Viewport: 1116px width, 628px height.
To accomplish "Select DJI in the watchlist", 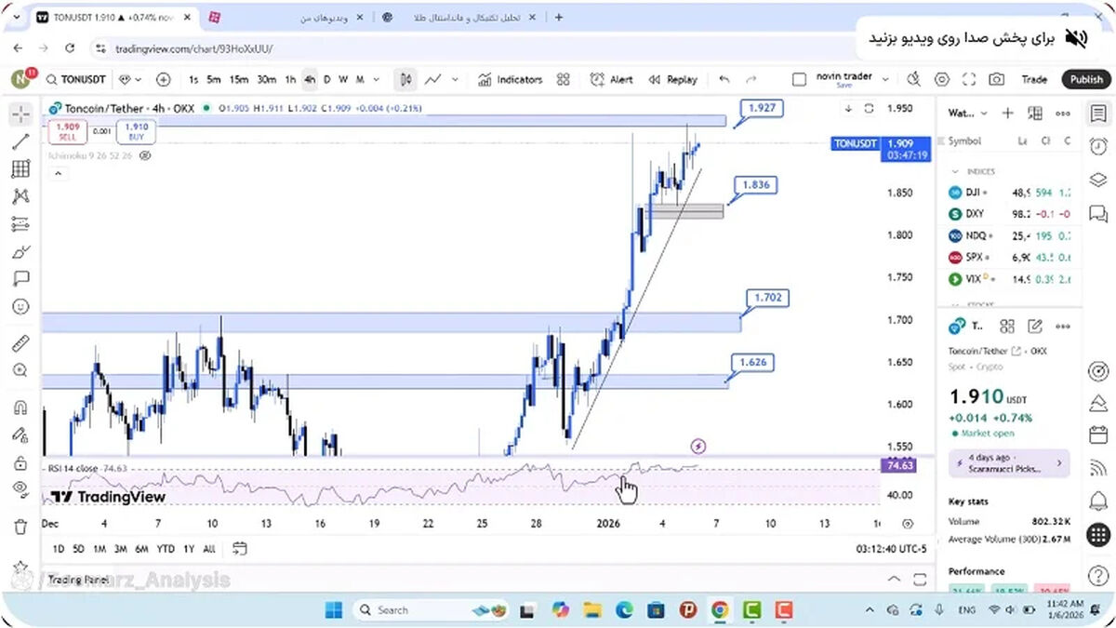I will 1008,193.
